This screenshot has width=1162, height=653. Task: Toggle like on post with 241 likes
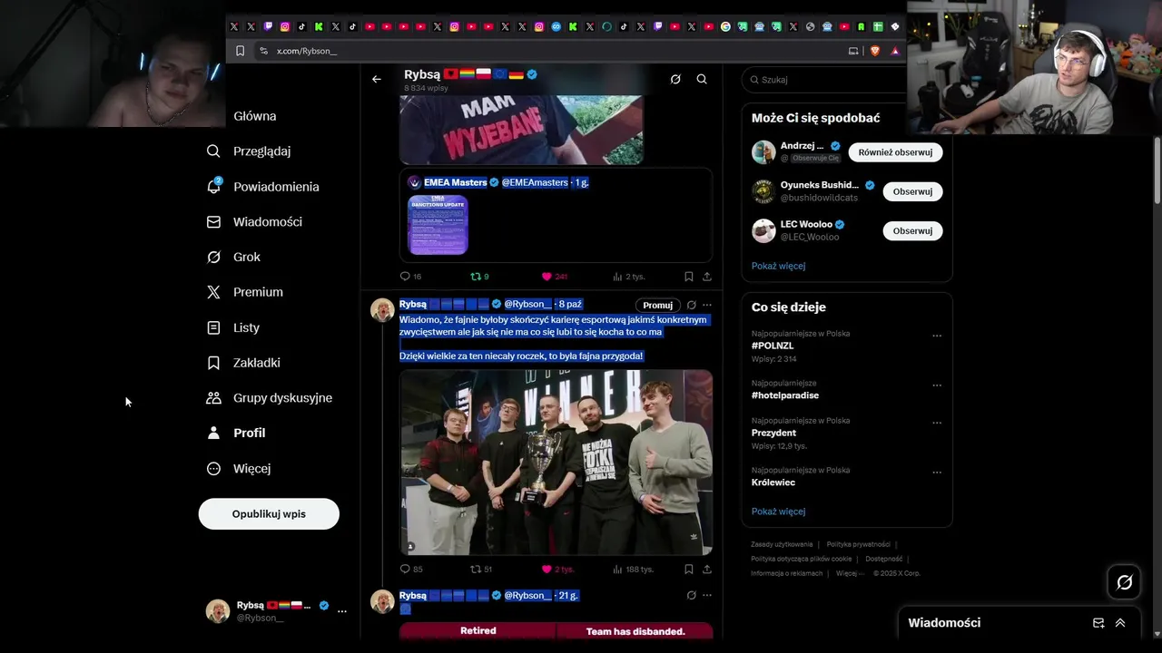[x=555, y=277]
